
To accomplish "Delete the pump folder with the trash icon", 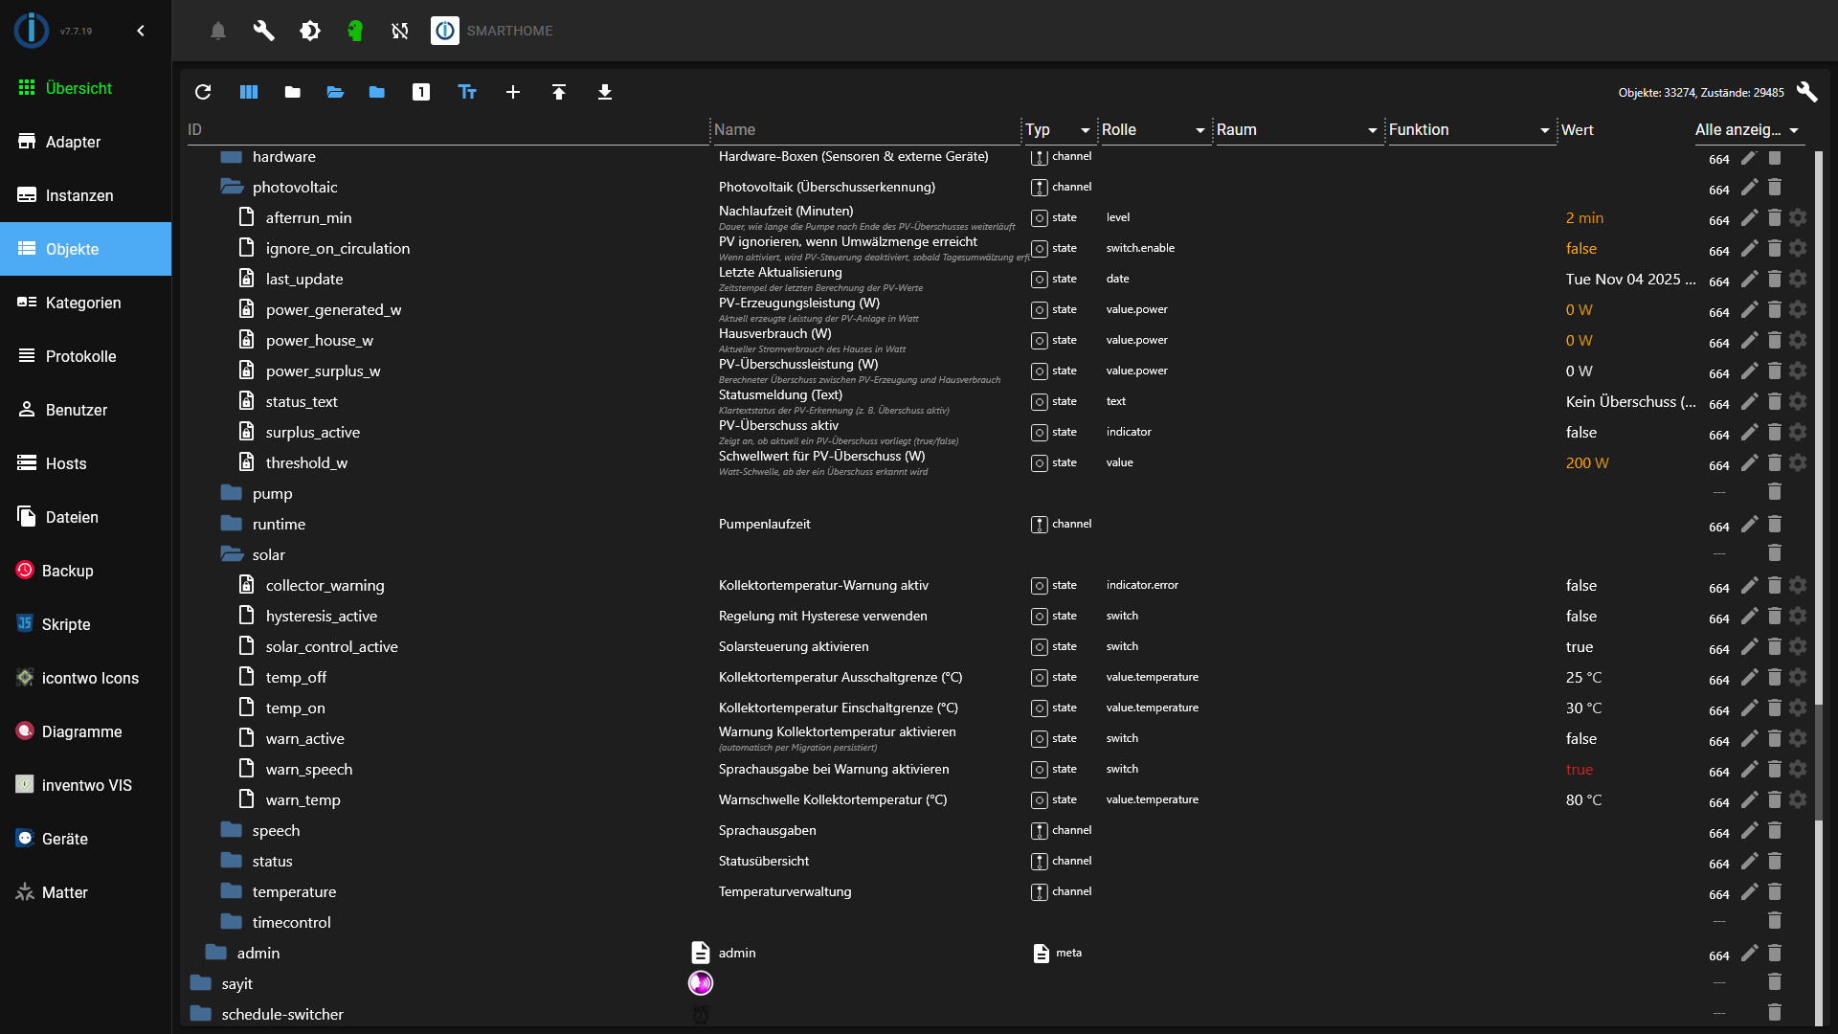I will 1776,492.
